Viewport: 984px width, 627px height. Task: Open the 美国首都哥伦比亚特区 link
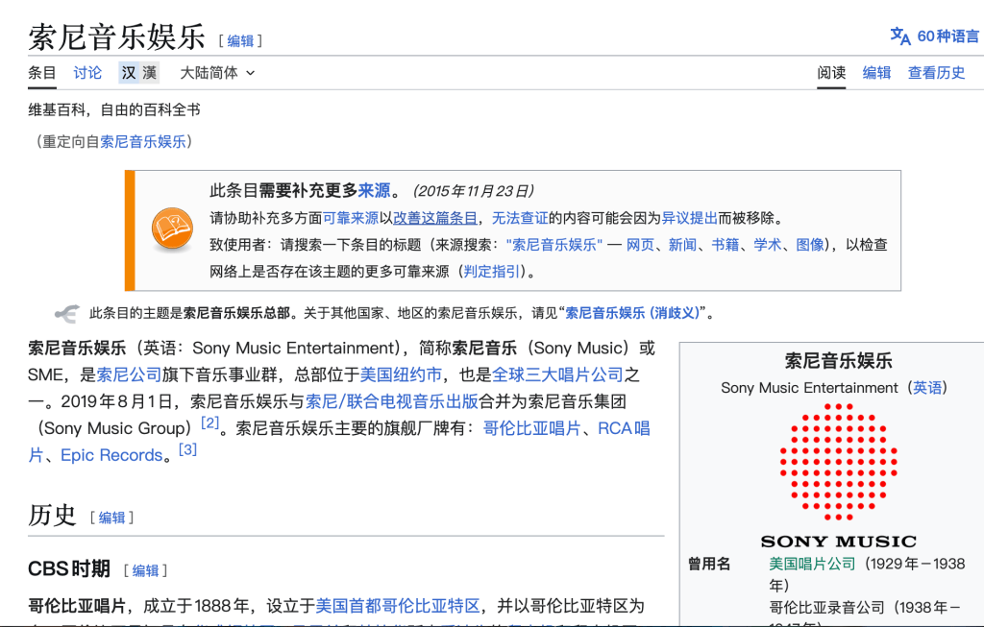click(x=397, y=606)
